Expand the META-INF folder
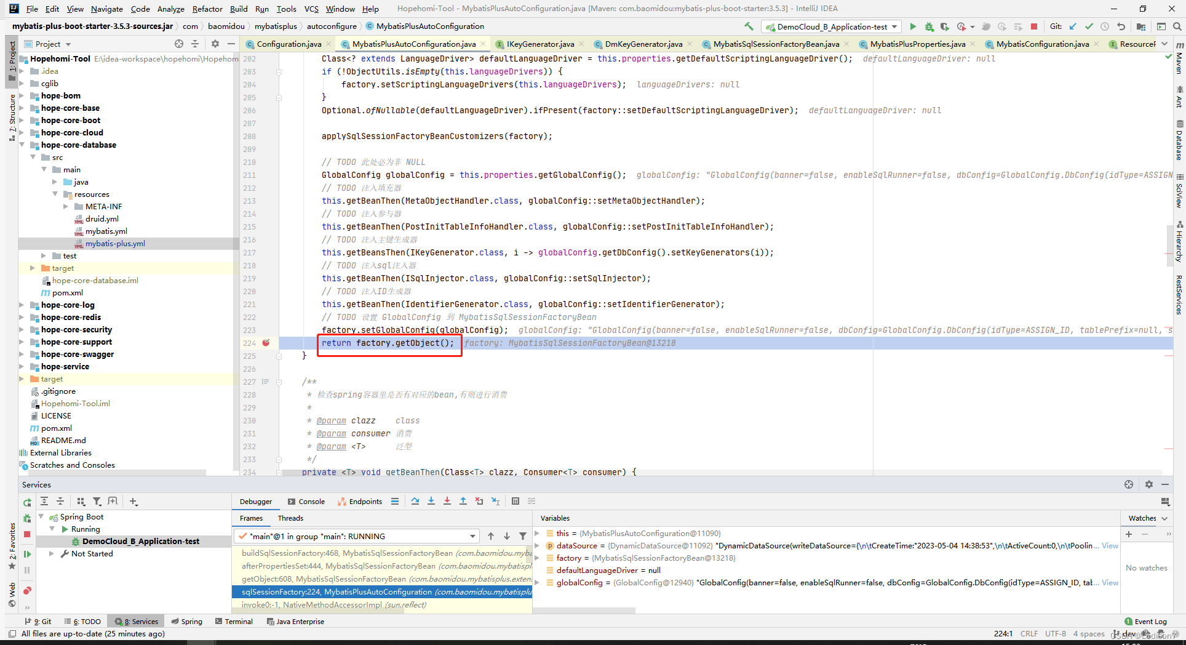 66,206
